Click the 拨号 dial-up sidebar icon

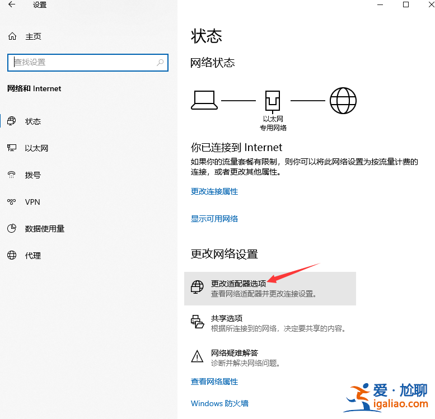click(x=12, y=175)
